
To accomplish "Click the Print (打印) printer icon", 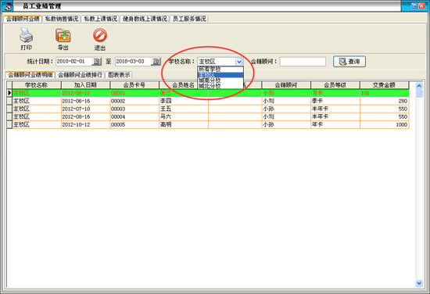I will click(26, 35).
